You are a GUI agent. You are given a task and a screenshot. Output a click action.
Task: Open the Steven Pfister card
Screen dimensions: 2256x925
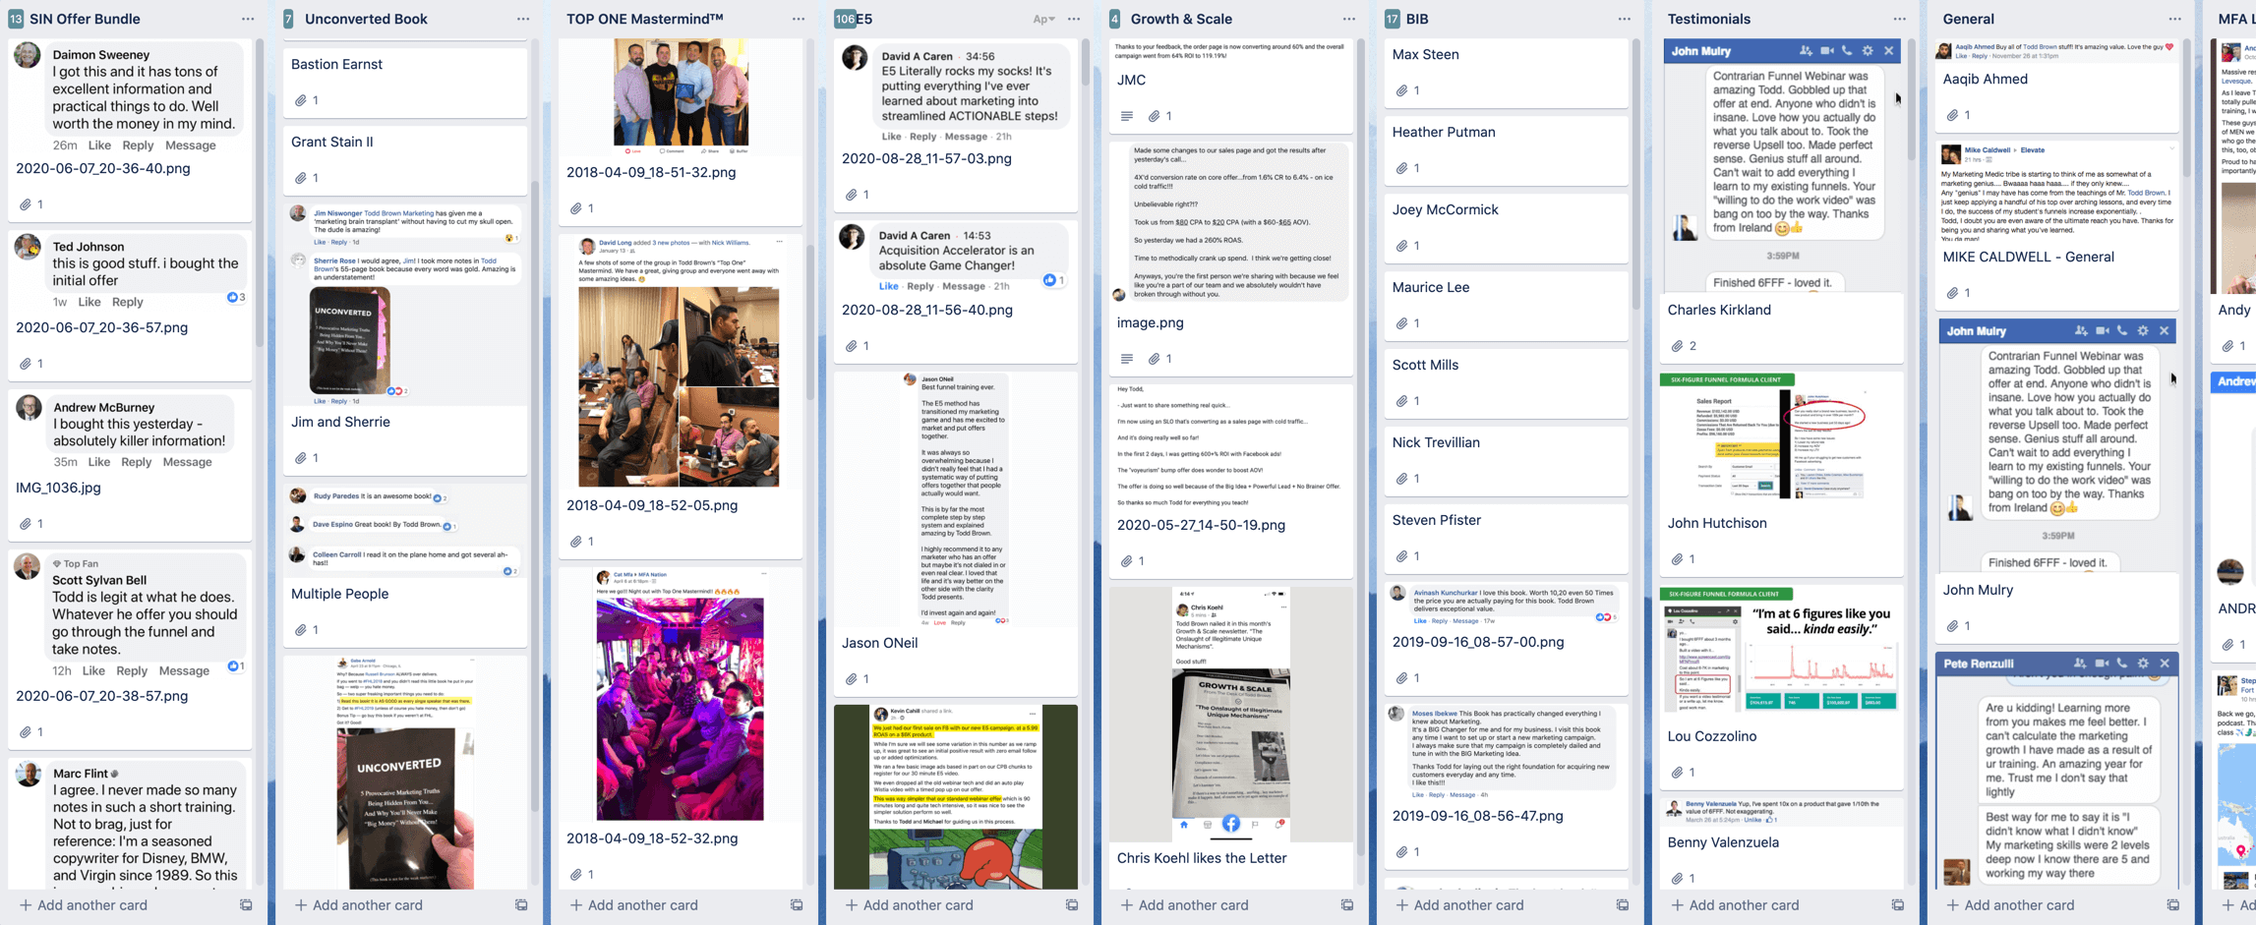click(1507, 537)
